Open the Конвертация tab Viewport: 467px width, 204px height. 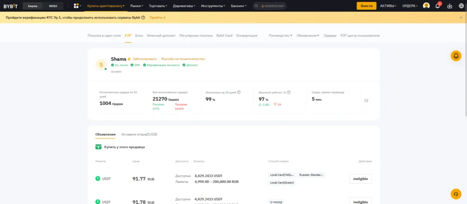point(247,36)
